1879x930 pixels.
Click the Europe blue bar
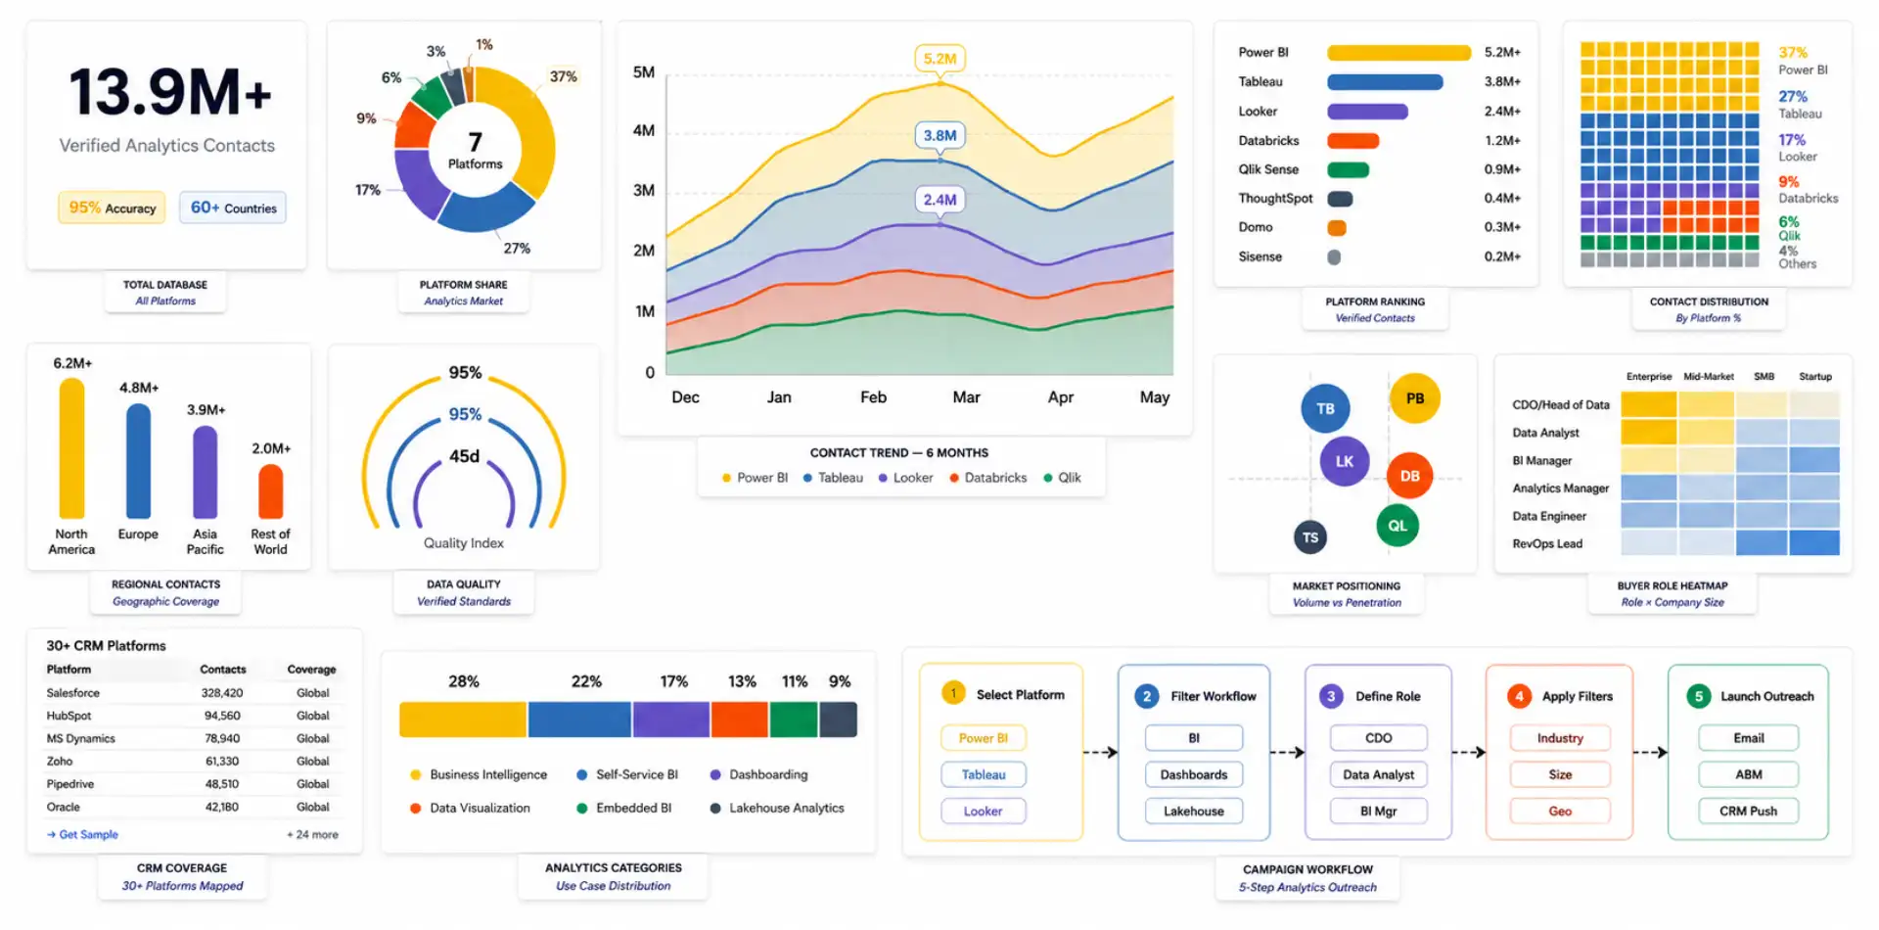138,461
